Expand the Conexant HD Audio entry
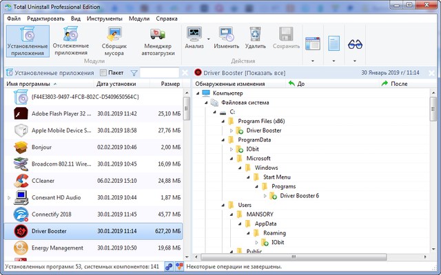 click(9, 197)
